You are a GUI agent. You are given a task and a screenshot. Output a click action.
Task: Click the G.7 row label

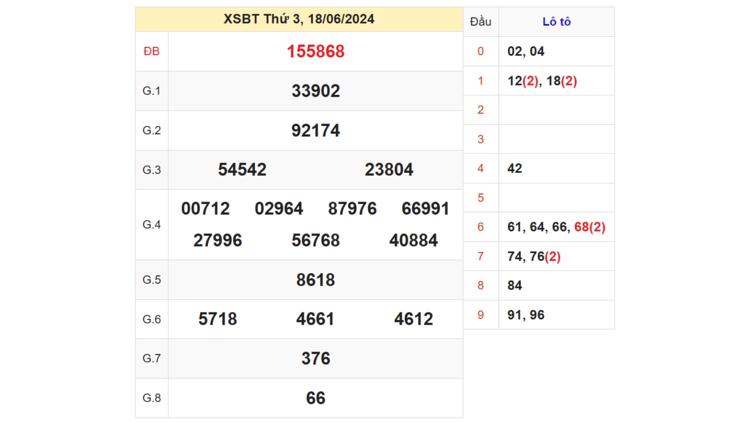(152, 358)
